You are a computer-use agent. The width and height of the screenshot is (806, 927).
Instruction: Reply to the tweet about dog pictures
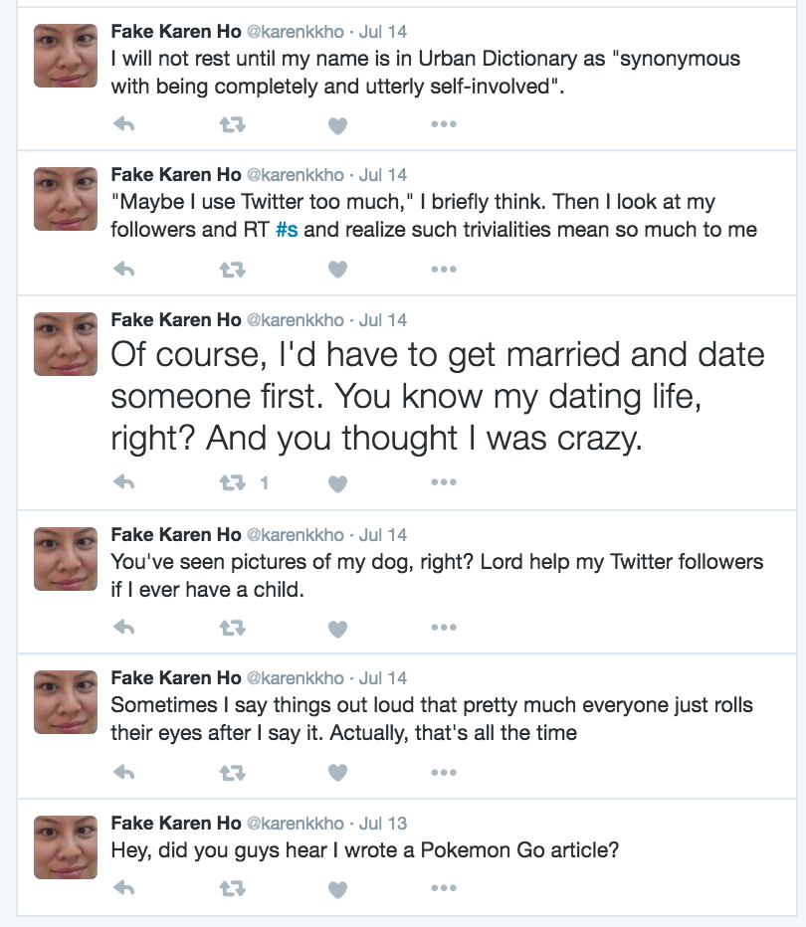click(124, 627)
